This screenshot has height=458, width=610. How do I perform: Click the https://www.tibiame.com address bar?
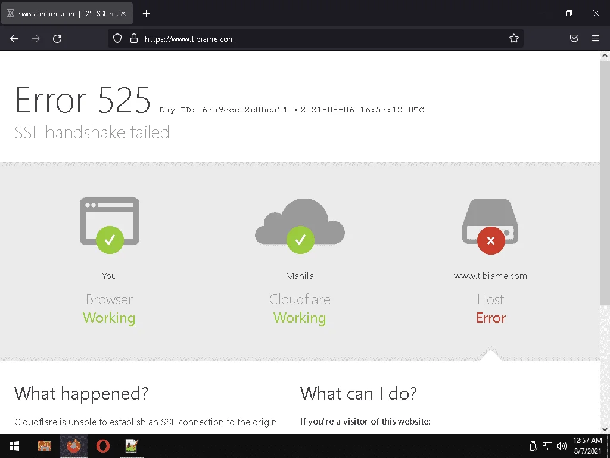[315, 39]
